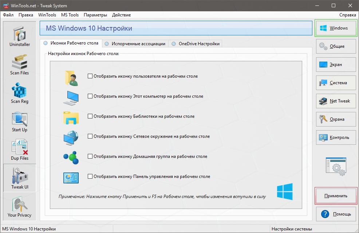Screen dimensions: 359x233
Task: Click the Помощь button
Action: point(336,214)
